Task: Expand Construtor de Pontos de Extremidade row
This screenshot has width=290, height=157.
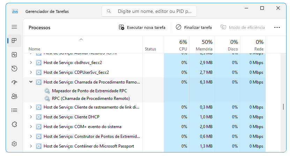Action: [31, 136]
